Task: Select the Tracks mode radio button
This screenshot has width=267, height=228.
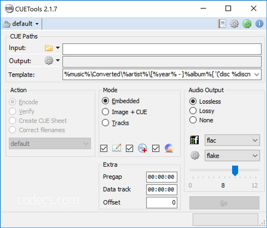Action: tap(115, 123)
